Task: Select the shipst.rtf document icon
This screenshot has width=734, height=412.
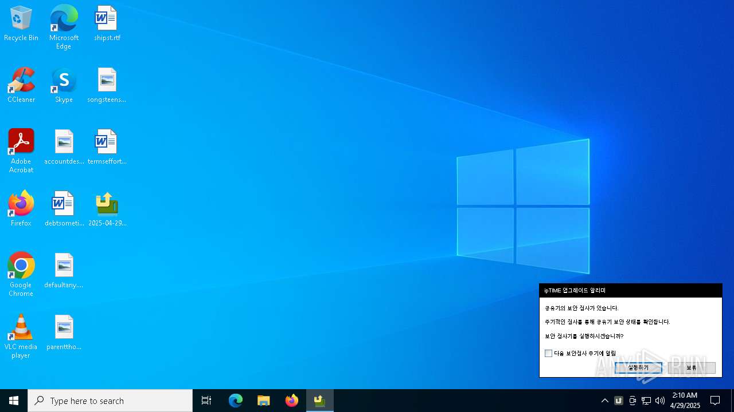Action: pos(107,24)
